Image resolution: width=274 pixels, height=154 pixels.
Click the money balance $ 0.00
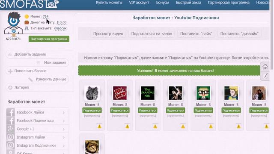(x=62, y=23)
